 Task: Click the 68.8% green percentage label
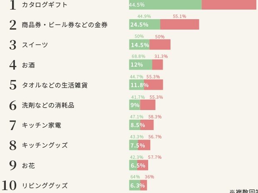click(x=139, y=56)
